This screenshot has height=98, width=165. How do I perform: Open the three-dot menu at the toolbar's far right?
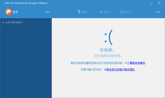click(158, 12)
